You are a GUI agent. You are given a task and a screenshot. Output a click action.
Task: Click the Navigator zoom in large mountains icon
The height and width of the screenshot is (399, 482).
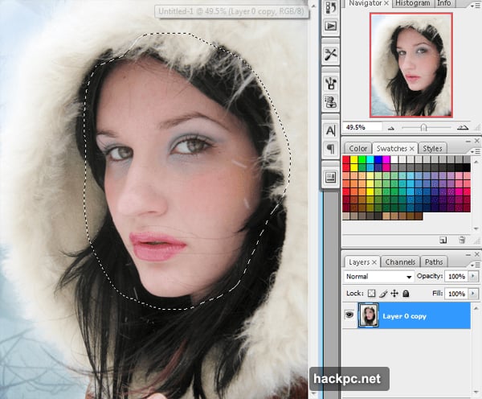pyautogui.click(x=463, y=127)
